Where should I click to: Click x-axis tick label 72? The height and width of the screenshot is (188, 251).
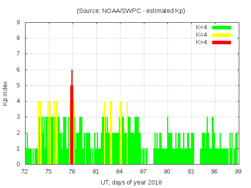[25, 171]
